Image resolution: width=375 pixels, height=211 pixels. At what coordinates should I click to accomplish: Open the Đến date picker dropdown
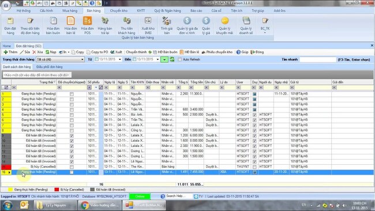pyautogui.click(x=157, y=59)
